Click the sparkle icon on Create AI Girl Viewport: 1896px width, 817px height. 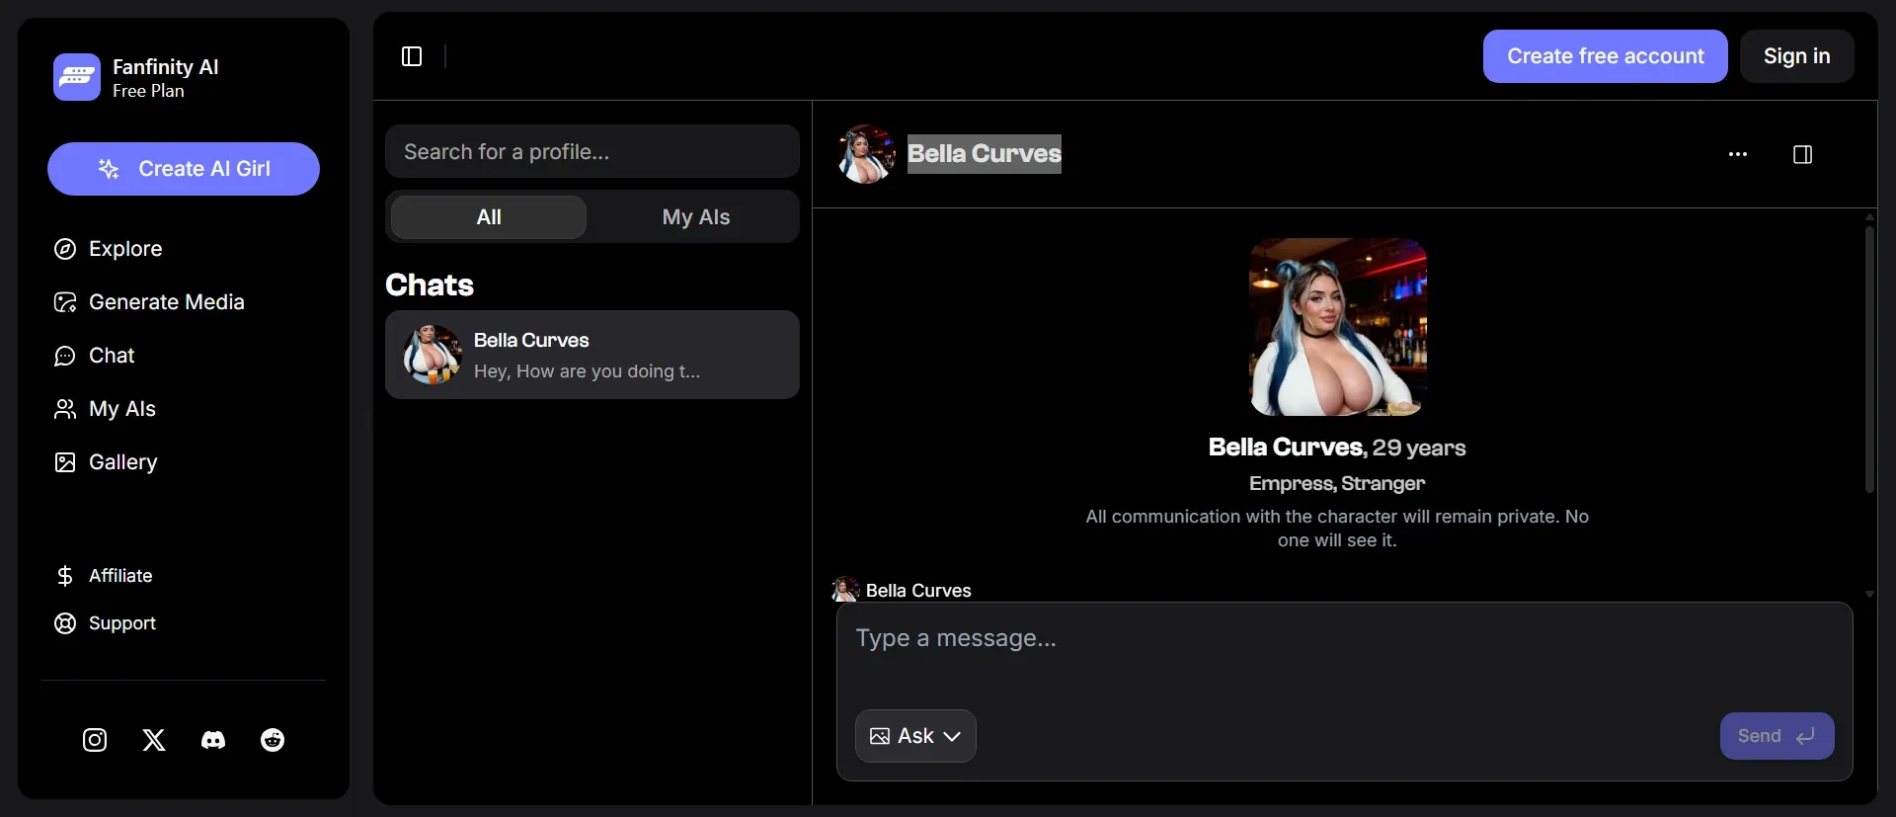109,169
